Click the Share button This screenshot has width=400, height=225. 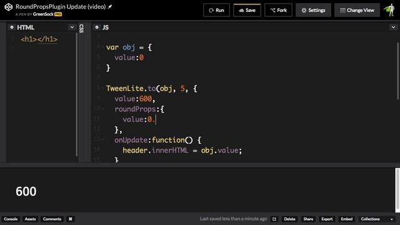click(x=308, y=219)
